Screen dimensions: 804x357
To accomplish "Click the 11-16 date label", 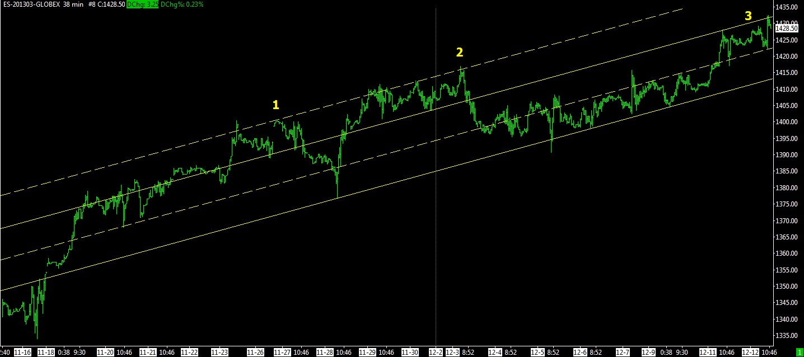I will (x=23, y=353).
